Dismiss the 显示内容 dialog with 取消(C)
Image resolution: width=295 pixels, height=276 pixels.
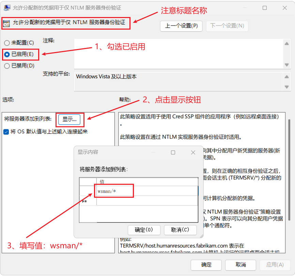[x=180, y=230]
